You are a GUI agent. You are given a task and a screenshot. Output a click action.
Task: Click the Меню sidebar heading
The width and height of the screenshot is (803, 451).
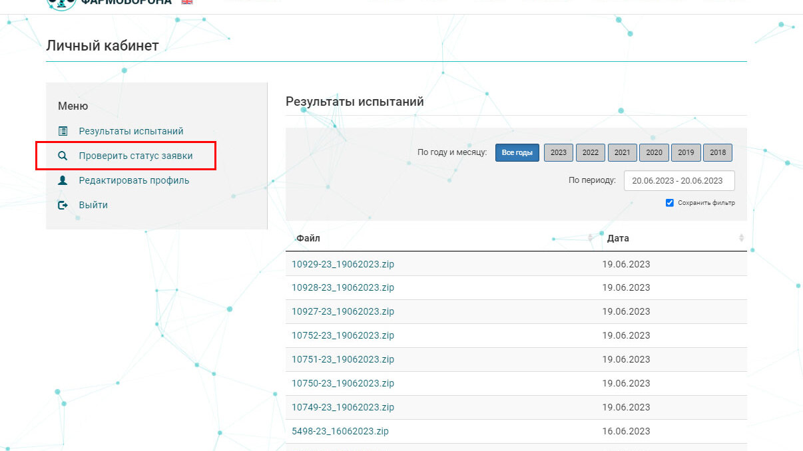tap(73, 106)
